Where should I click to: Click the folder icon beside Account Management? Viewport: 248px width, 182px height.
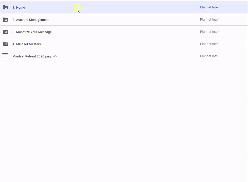pyautogui.click(x=5, y=20)
